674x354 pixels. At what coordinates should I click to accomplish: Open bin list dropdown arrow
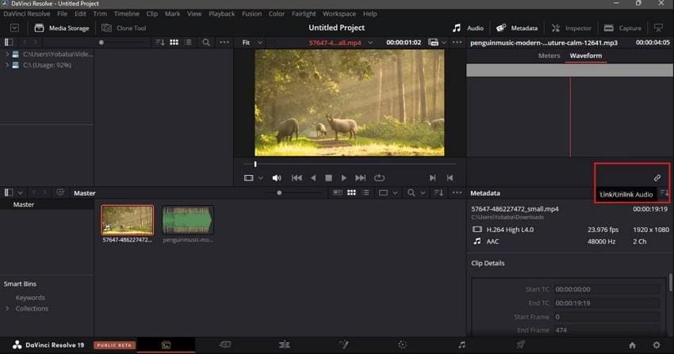coord(20,193)
